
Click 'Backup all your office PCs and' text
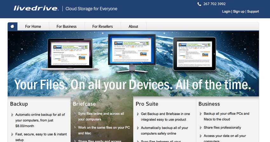pos(226,114)
